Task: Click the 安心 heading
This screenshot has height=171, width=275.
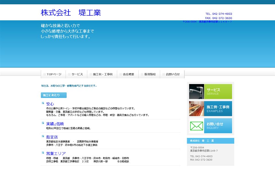Action: [x=50, y=104]
